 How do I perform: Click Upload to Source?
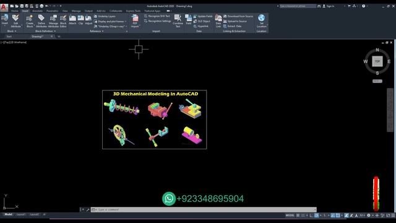coord(235,21)
